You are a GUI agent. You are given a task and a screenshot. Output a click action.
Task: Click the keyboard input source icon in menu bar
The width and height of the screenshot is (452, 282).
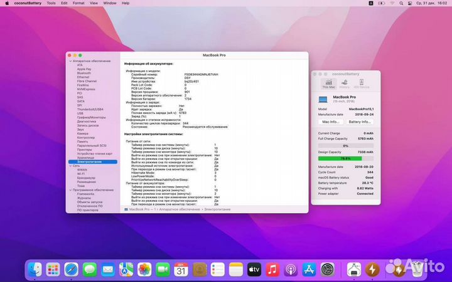pyautogui.click(x=371, y=3)
